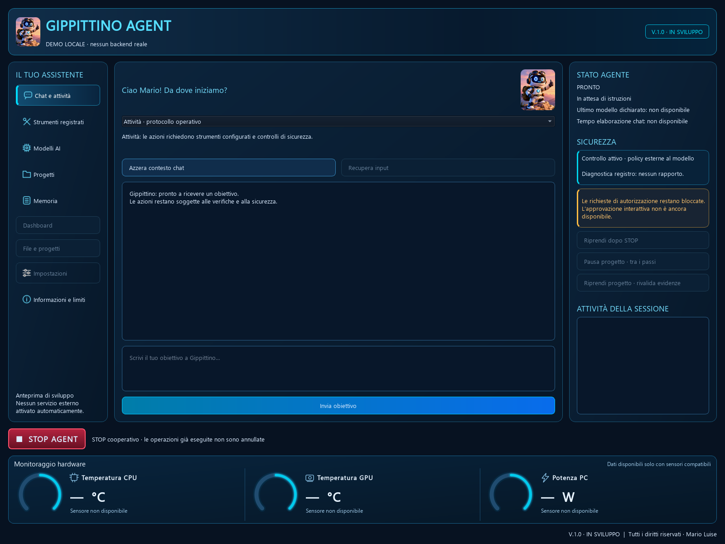Screen dimensions: 725x544
Task: Click Riprendi dopo STOP button
Action: [x=643, y=240]
